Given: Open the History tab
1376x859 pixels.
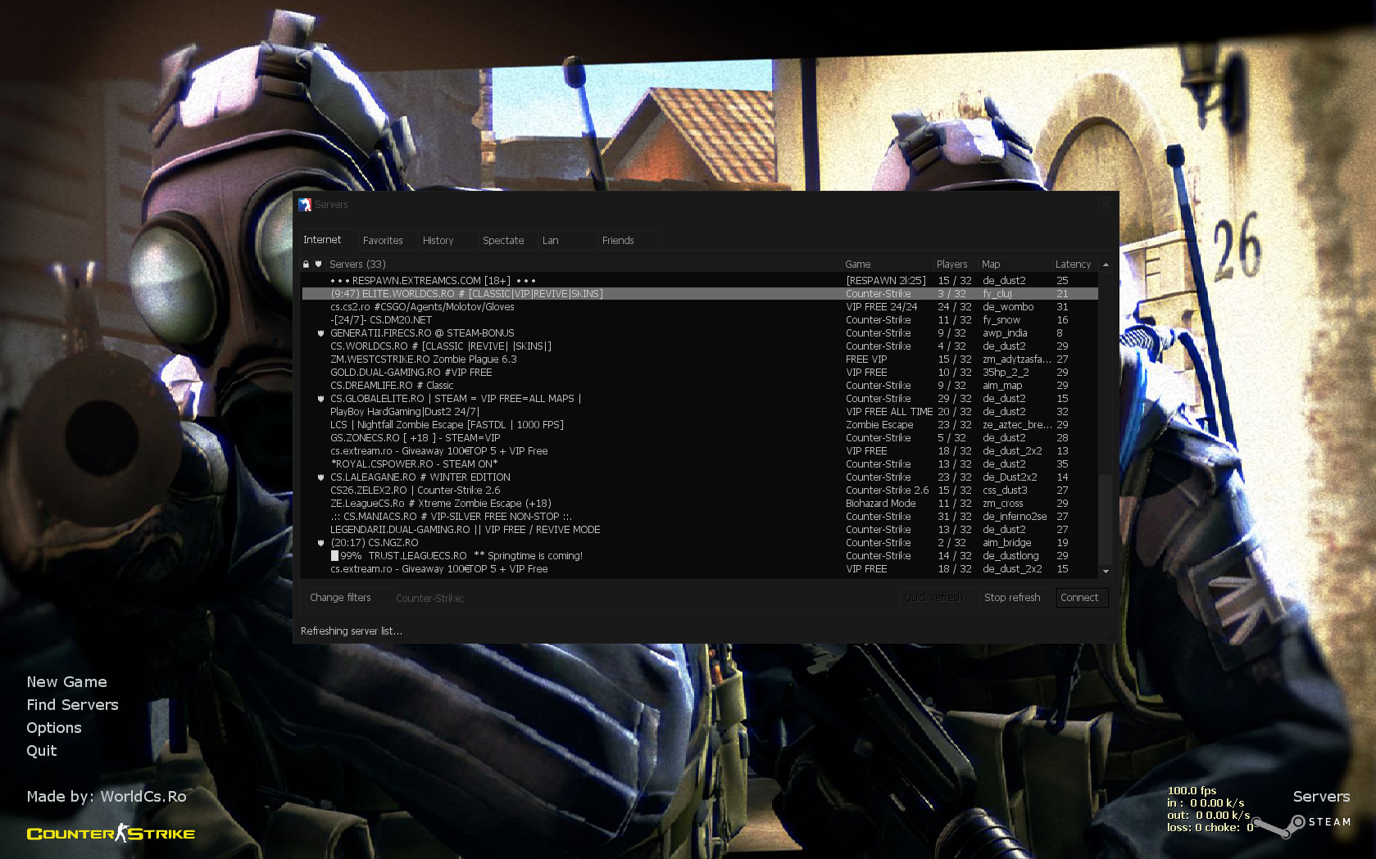Looking at the screenshot, I should (x=447, y=241).
